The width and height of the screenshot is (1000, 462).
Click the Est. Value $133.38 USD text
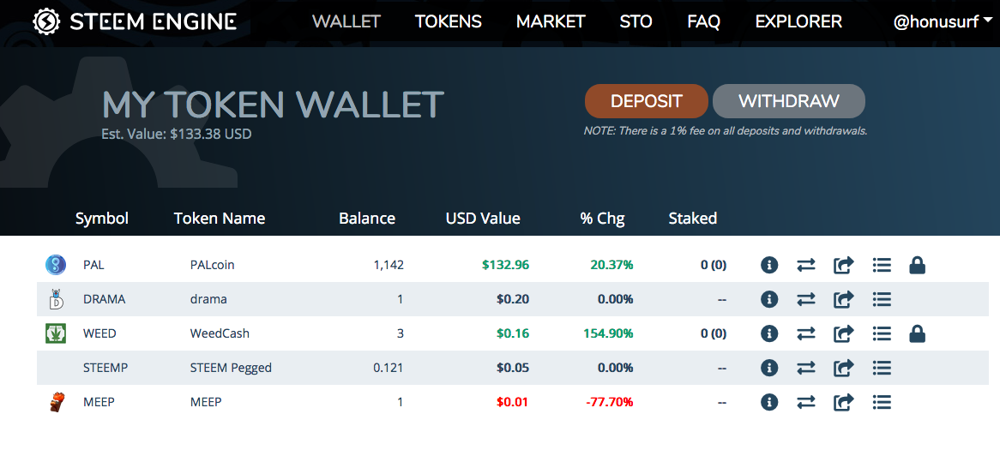pos(177,135)
